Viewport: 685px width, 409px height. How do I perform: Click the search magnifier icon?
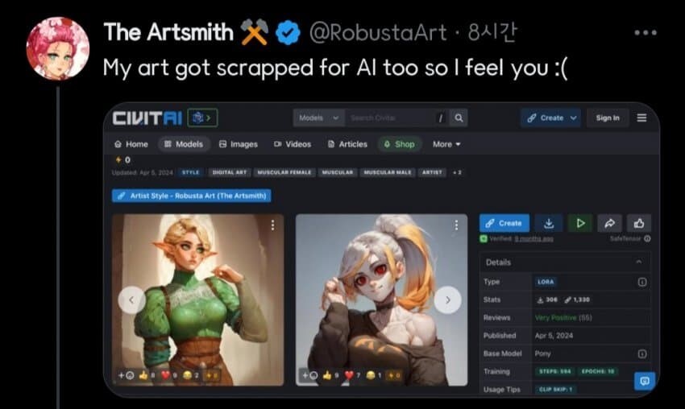tap(459, 118)
